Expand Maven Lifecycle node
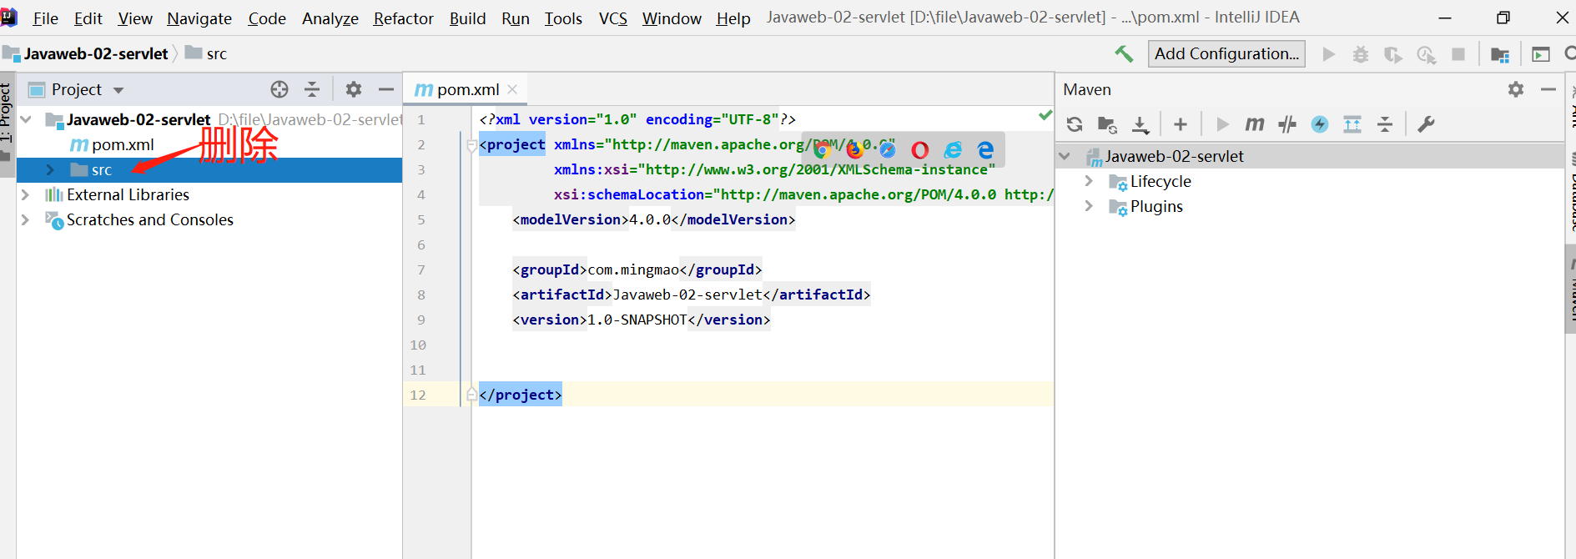Viewport: 1576px width, 559px height. point(1089,181)
